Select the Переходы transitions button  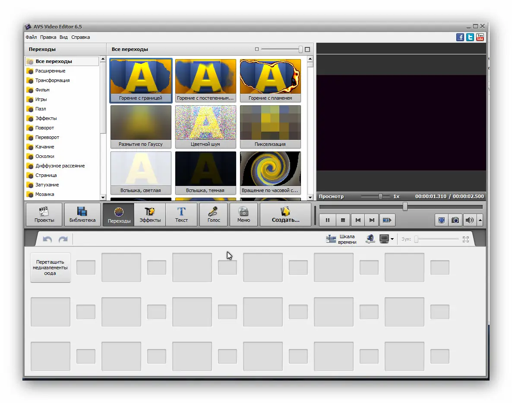[x=119, y=215]
